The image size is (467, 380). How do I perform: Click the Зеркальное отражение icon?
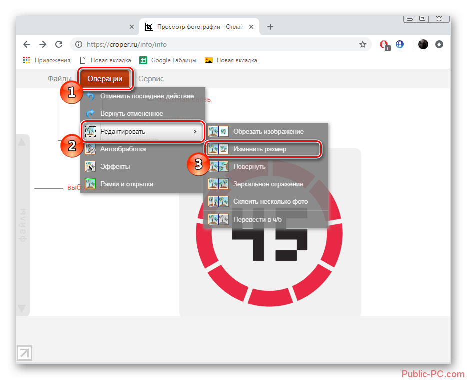218,184
